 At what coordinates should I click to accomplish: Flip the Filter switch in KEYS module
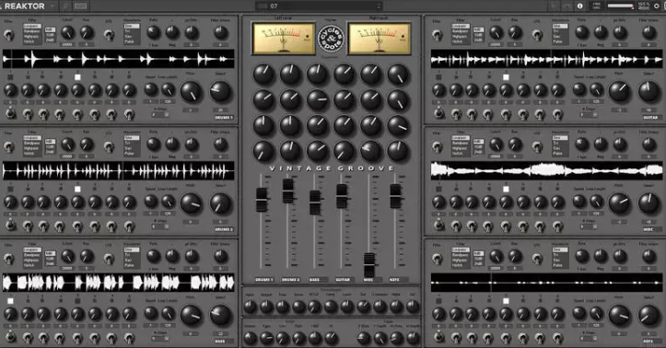click(x=437, y=259)
